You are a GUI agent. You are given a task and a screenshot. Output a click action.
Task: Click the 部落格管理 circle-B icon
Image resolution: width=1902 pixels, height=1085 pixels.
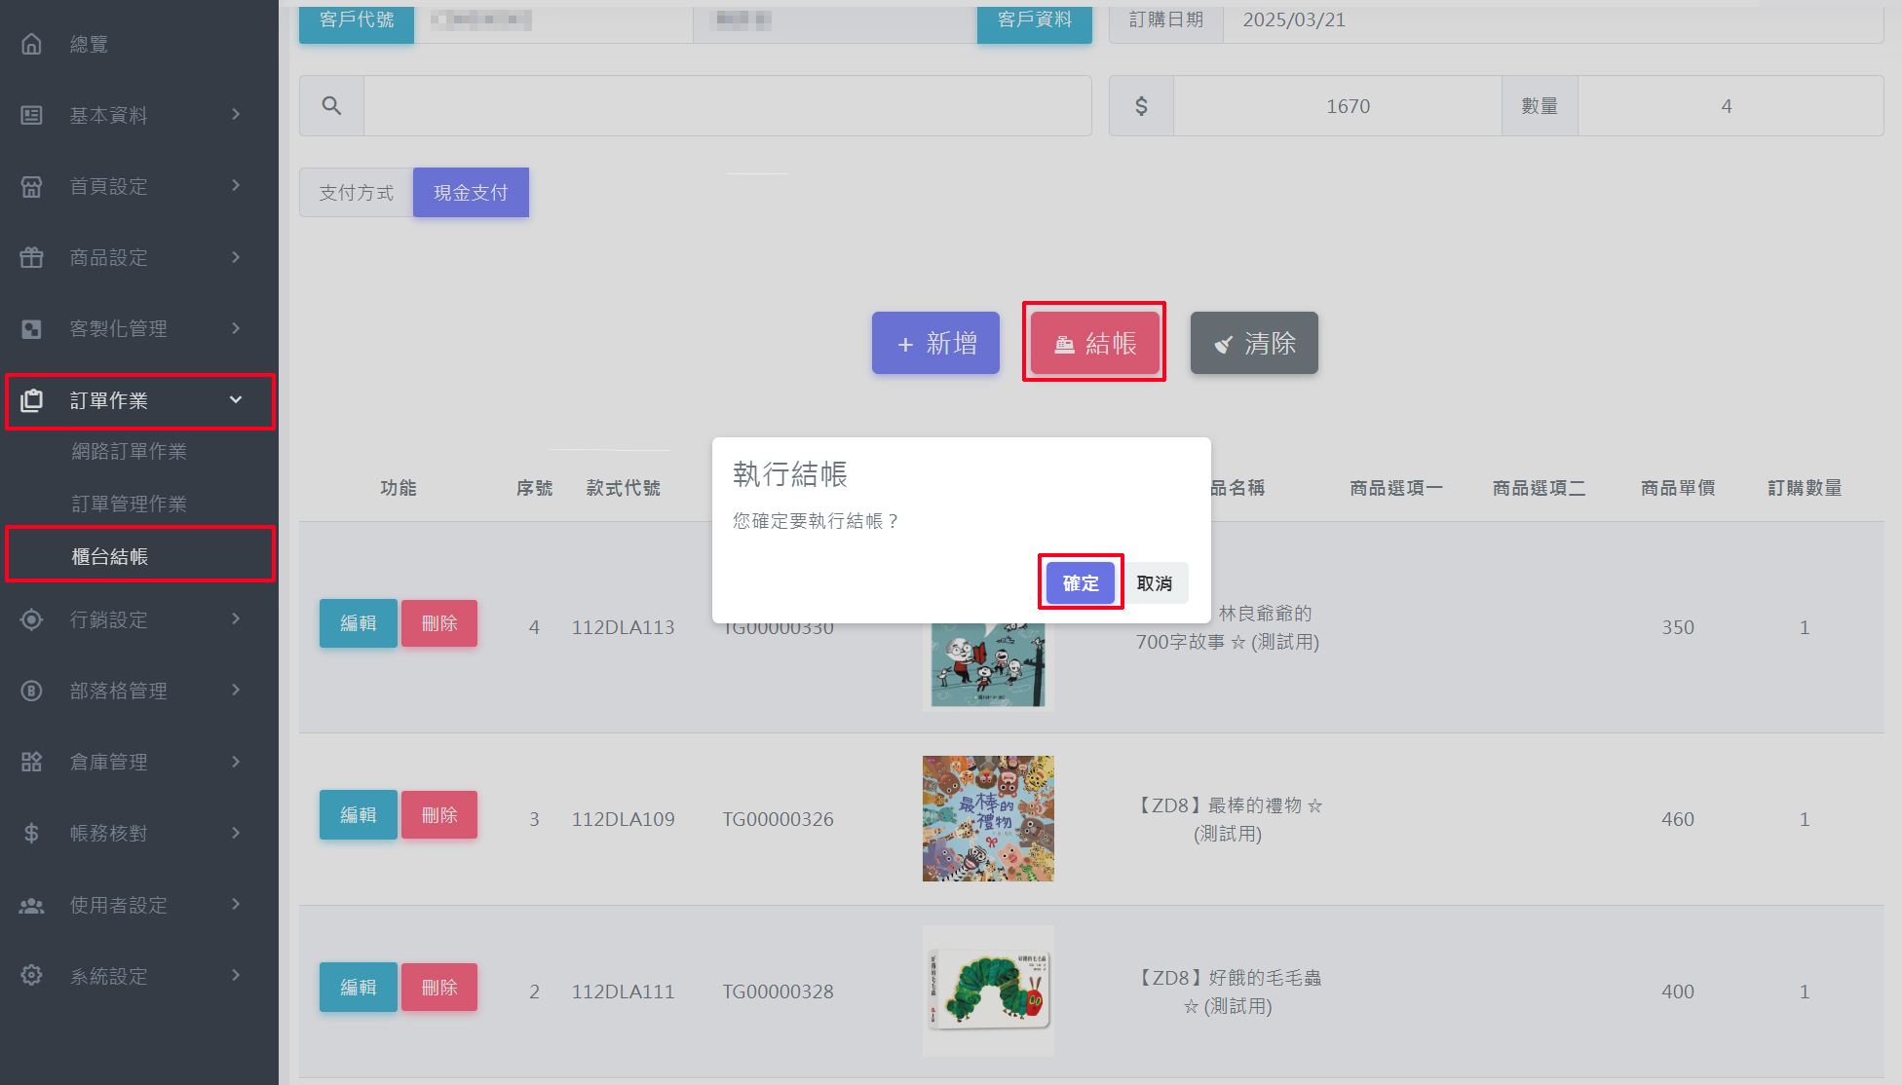(x=31, y=691)
